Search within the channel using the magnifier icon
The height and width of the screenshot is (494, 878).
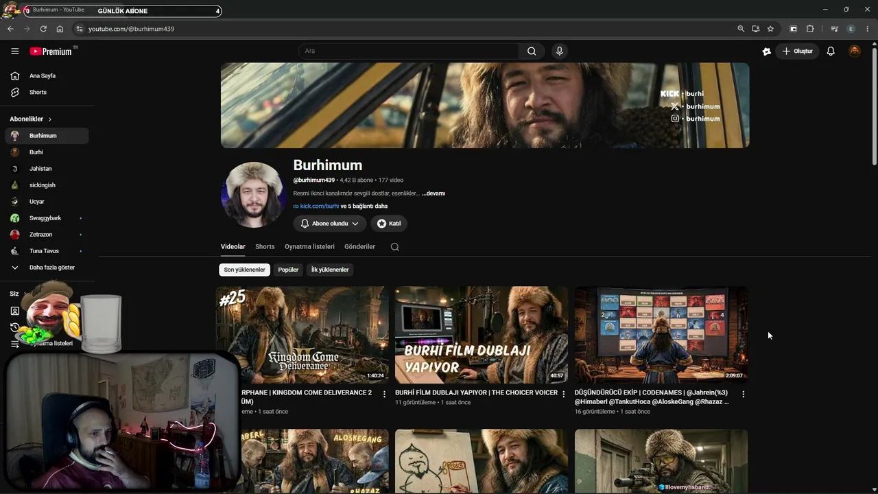pos(395,247)
